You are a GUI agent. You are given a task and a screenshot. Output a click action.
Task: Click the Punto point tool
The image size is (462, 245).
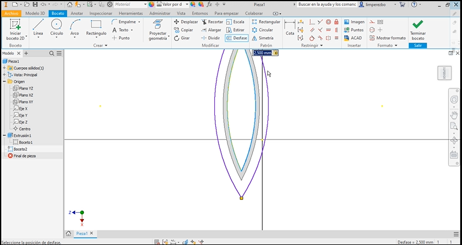[x=121, y=38]
